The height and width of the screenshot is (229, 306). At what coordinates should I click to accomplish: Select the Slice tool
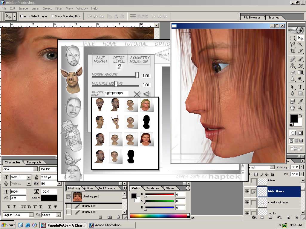click(300, 51)
